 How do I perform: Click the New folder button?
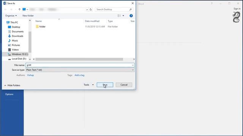(x=28, y=15)
